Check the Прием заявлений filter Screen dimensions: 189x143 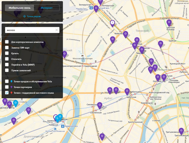click(7, 70)
